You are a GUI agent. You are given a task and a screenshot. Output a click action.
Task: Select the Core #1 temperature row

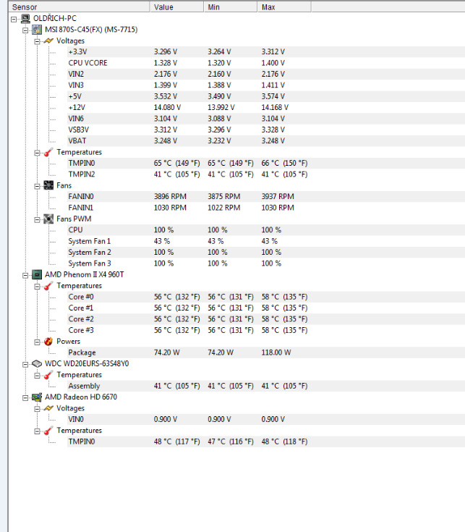(x=266, y=308)
